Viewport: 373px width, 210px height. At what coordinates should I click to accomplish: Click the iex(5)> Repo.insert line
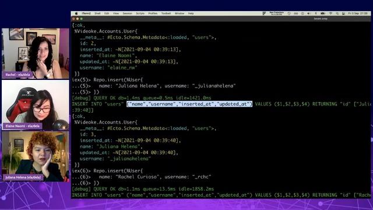coord(107,80)
